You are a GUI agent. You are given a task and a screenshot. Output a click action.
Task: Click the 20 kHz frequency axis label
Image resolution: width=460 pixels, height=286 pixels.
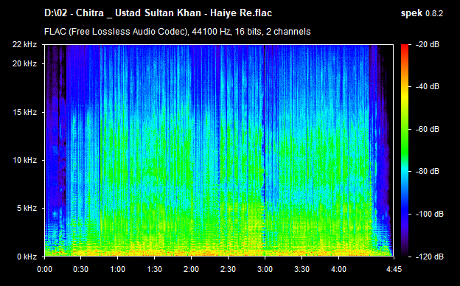[24, 63]
